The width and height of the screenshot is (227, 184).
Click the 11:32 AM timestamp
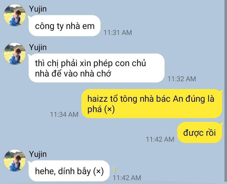[182, 79]
